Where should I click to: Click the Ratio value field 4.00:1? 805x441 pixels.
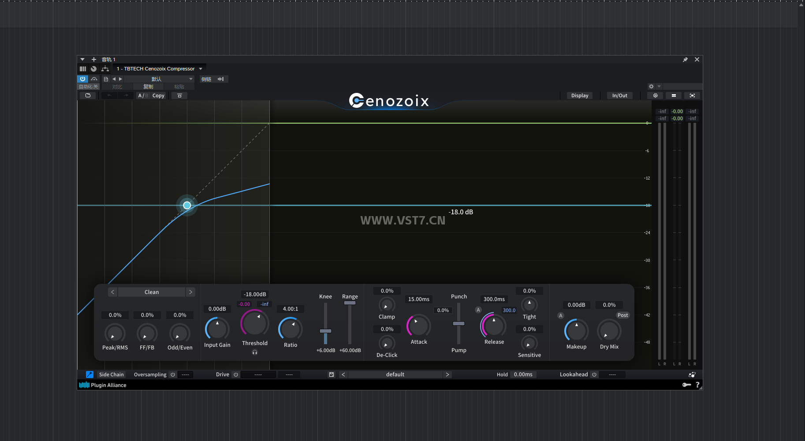tap(291, 309)
